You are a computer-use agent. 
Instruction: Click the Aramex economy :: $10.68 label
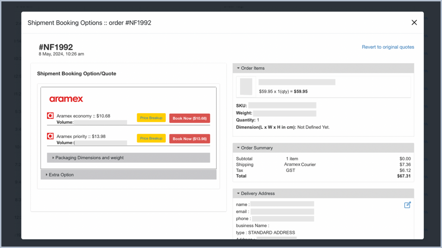pyautogui.click(x=83, y=116)
